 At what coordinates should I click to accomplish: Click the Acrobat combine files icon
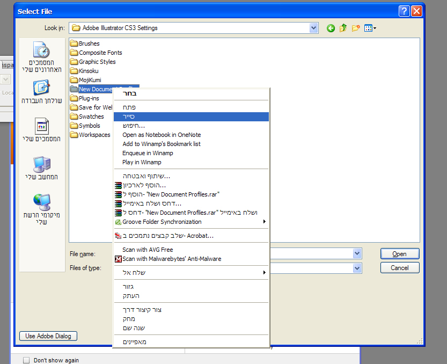[118, 236]
